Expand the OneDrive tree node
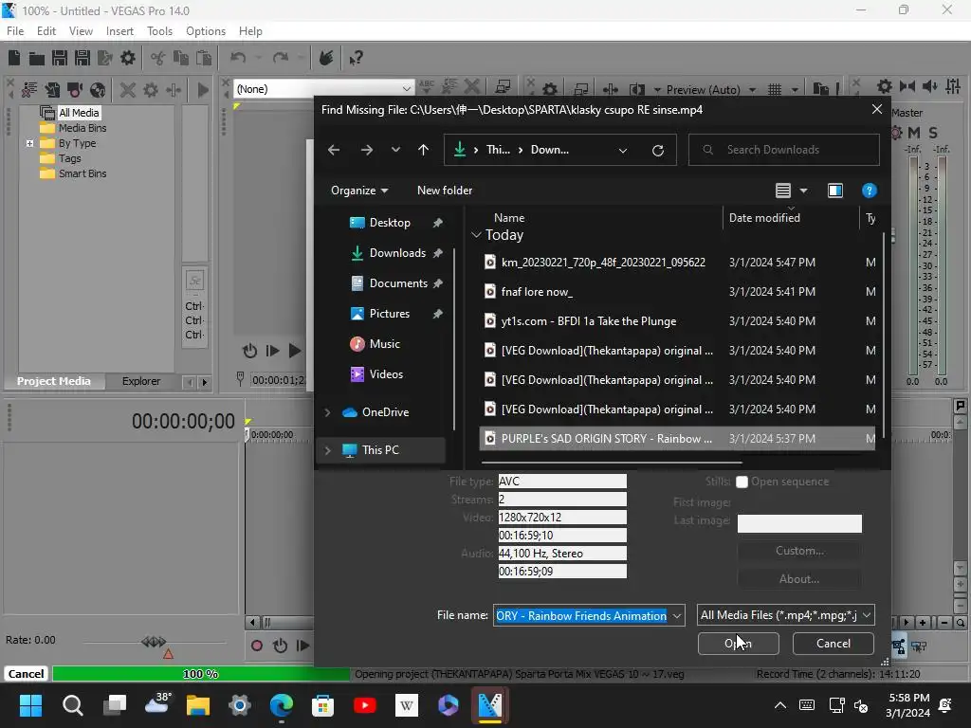Screen dimensions: 971x728 click(327, 412)
